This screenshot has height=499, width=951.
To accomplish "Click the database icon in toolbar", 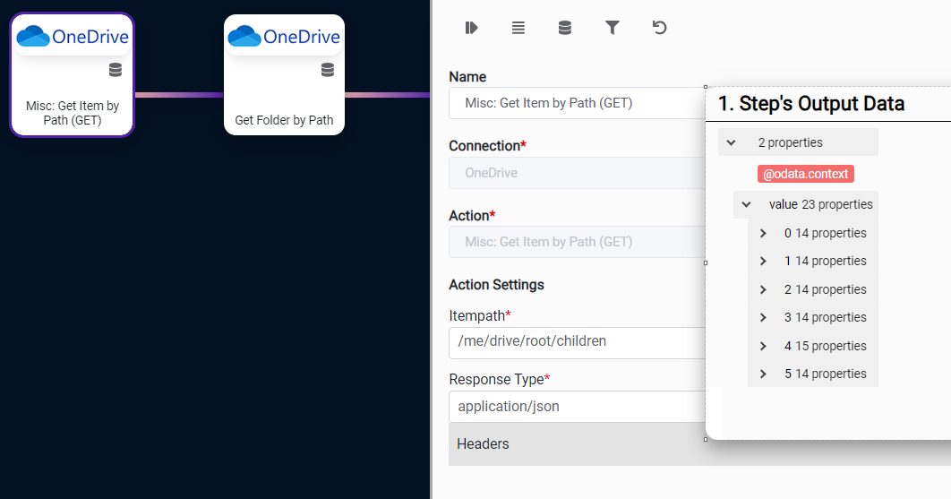I will click(565, 28).
